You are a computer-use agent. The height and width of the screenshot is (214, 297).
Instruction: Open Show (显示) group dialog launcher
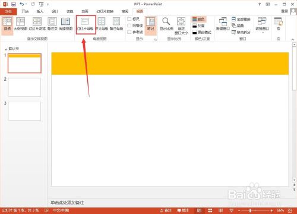[x=156, y=40]
